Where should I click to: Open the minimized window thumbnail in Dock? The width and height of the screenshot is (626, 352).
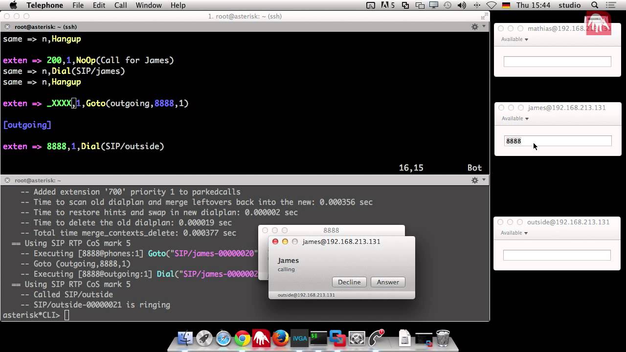[x=424, y=338]
